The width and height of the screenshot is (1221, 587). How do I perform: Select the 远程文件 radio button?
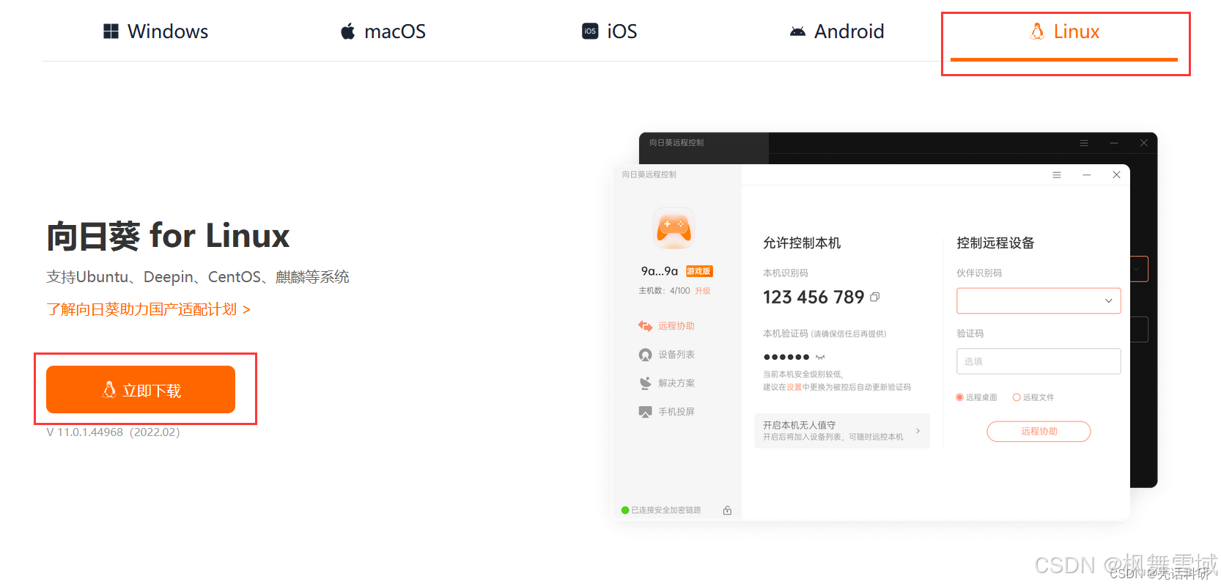click(x=1017, y=397)
